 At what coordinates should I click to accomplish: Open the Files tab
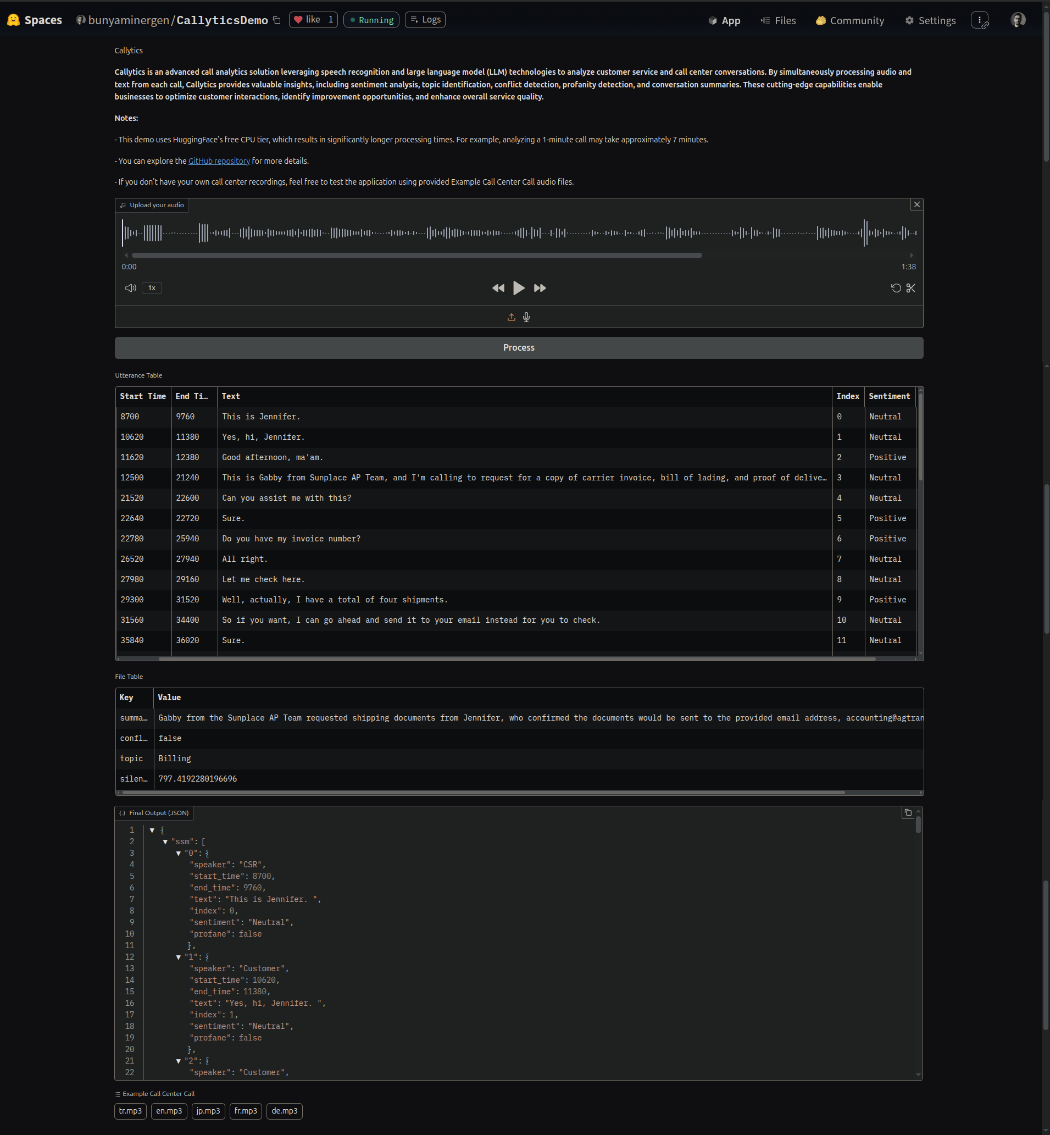(x=779, y=20)
